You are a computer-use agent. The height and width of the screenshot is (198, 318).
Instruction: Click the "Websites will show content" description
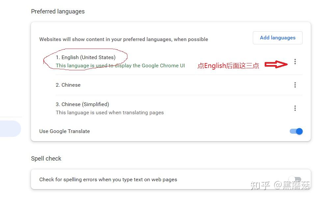123,39
